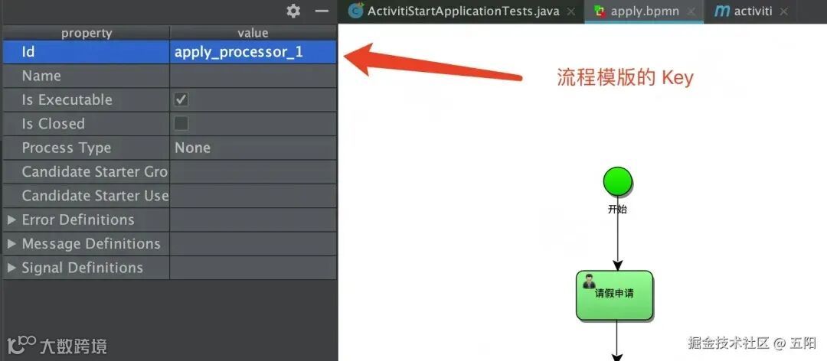This screenshot has height=361, width=827.
Task: Expand Signal Definitions
Action: 11,268
